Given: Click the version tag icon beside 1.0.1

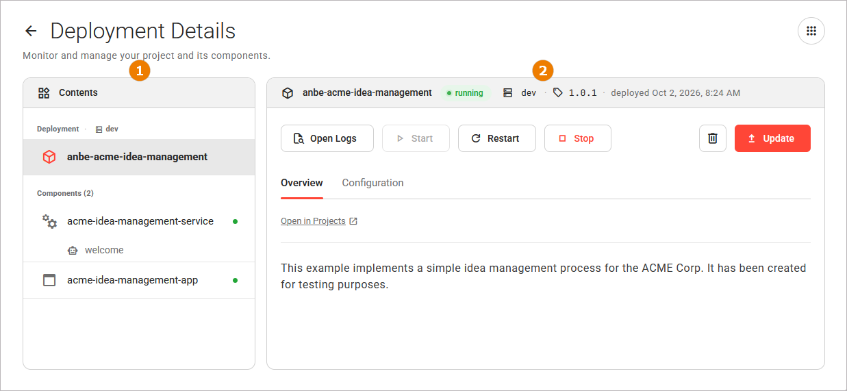Looking at the screenshot, I should click(x=557, y=92).
